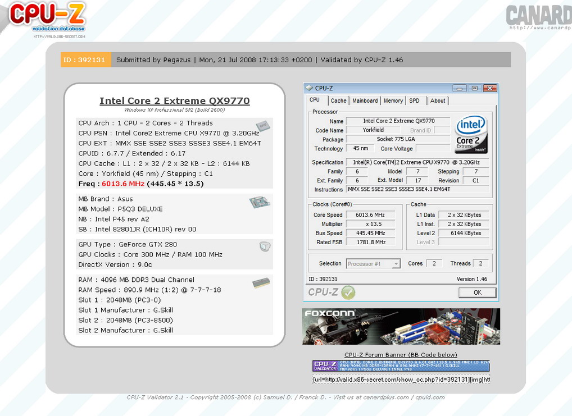Click the red 6013.6 MHz frequency text
Viewport: 572px width, 416px height.
pos(123,184)
